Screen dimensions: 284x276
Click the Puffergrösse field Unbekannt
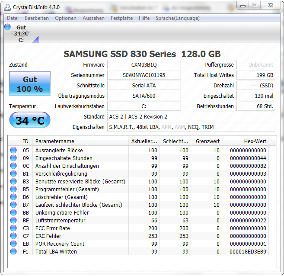click(x=256, y=65)
